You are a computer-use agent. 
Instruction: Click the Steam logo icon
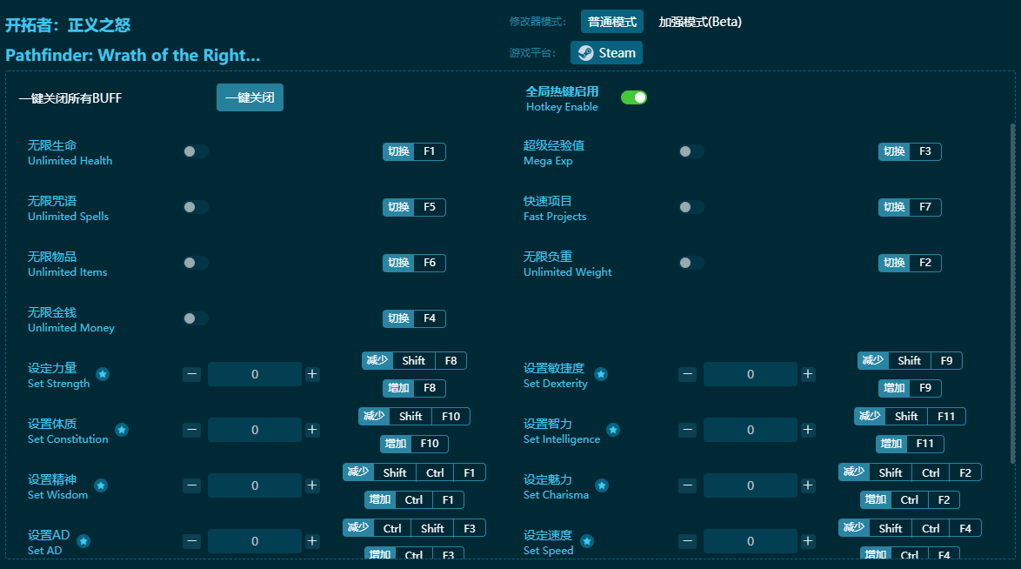pyautogui.click(x=586, y=53)
